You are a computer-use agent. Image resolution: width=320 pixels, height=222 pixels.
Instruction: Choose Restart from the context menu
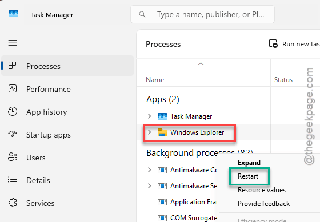(248, 176)
